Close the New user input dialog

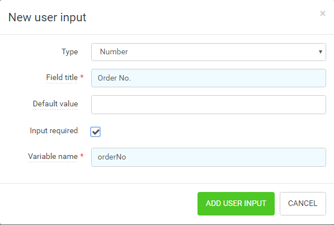tap(322, 13)
